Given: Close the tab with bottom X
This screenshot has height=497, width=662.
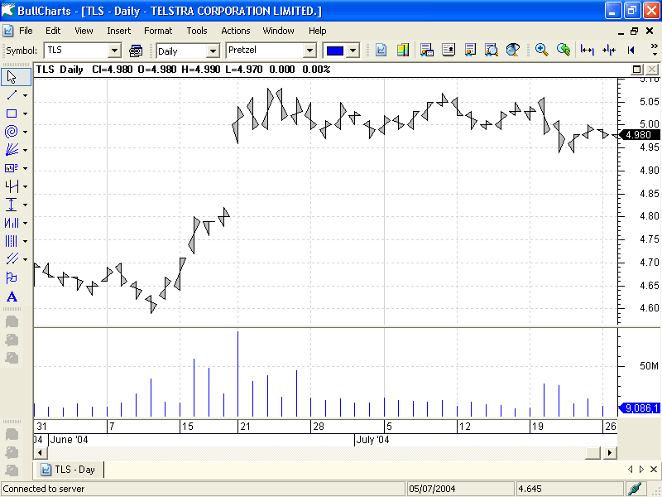Looking at the screenshot, I should [x=654, y=469].
